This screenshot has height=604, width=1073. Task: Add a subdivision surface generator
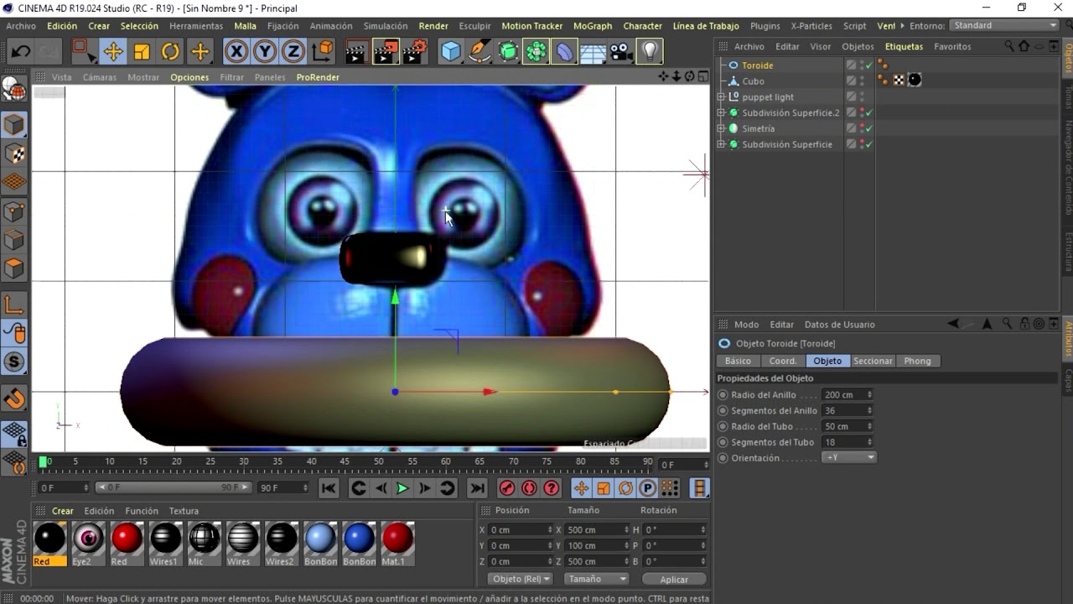click(x=508, y=52)
